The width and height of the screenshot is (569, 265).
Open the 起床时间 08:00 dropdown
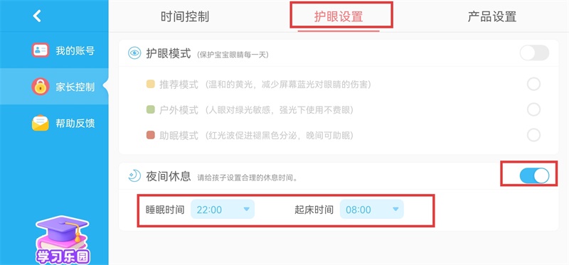tap(371, 209)
